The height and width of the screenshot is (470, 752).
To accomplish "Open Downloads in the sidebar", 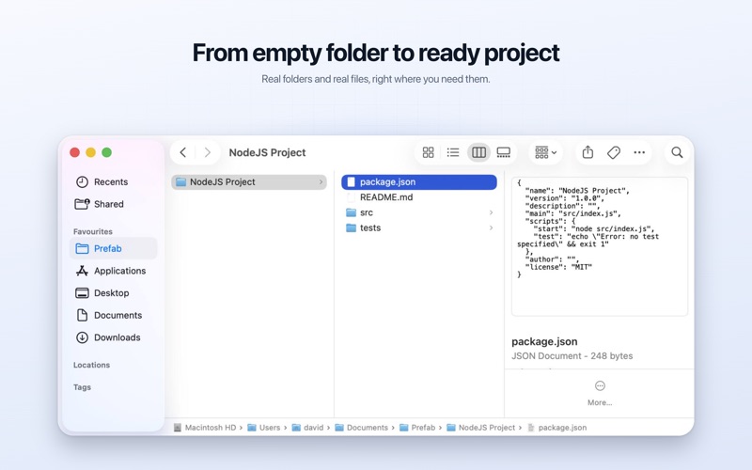I will coord(113,337).
